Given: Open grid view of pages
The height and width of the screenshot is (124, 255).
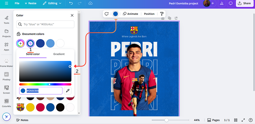Looking at the screenshot, I should point(236,120).
